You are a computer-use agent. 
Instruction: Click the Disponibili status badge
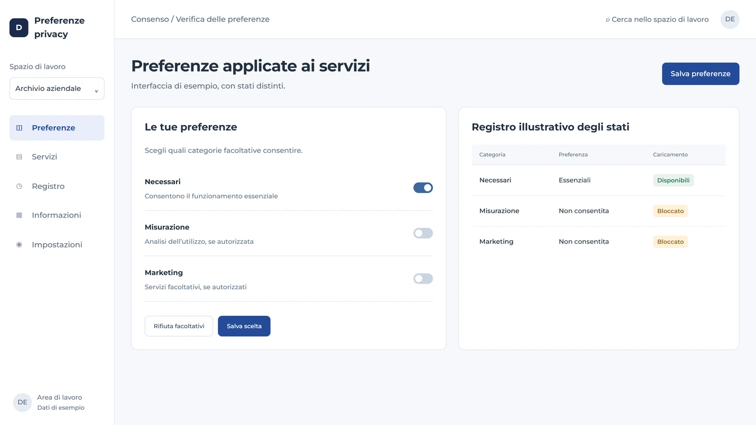click(673, 181)
